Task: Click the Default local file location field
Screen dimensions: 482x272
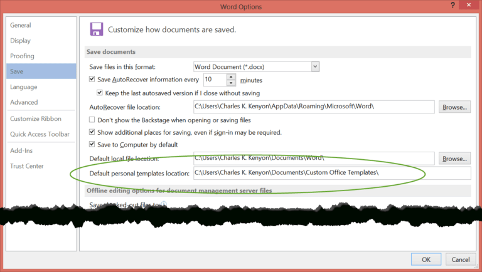Action: click(x=314, y=158)
